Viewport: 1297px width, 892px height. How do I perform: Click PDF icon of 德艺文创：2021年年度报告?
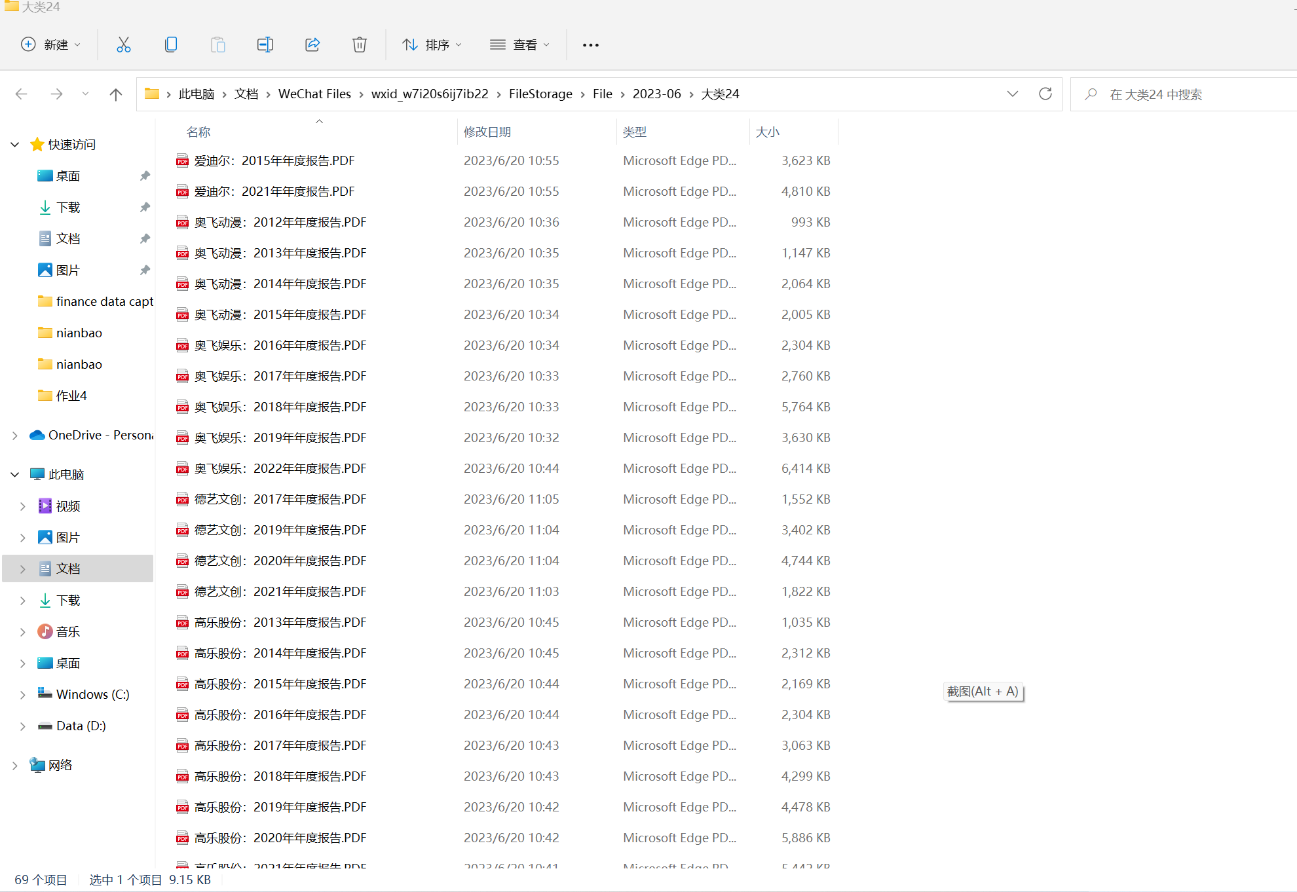coord(182,592)
